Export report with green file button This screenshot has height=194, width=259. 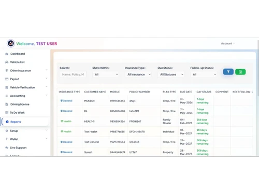[x=240, y=72]
